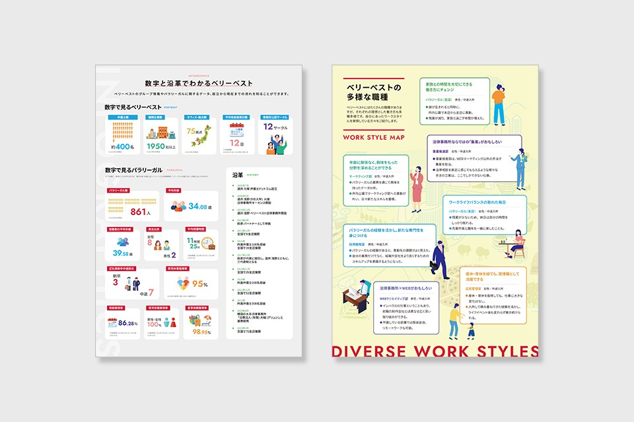Viewport: 634px width, 422px height.
Task: Click the 861人 paralegal count card
Action: (x=133, y=205)
